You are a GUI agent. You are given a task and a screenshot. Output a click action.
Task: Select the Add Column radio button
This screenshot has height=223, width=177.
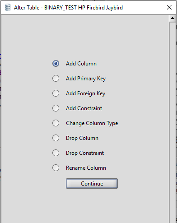pyautogui.click(x=56, y=64)
